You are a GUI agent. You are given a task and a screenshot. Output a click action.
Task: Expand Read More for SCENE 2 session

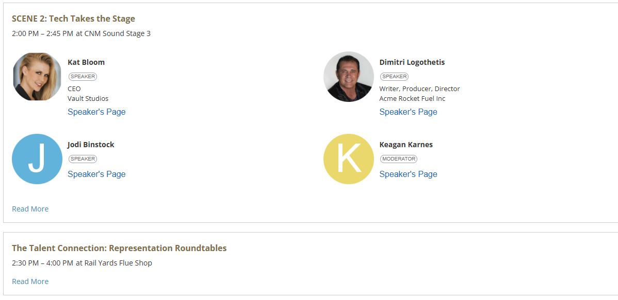pos(30,209)
